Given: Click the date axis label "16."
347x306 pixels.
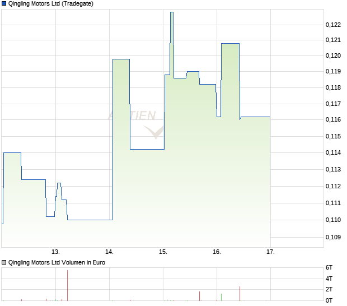Looking at the screenshot, I should coord(217,252).
